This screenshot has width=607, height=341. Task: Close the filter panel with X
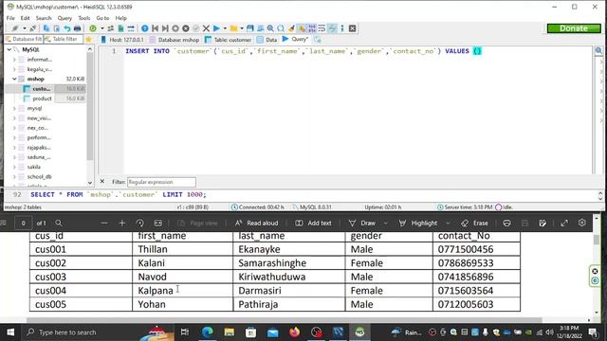click(102, 181)
